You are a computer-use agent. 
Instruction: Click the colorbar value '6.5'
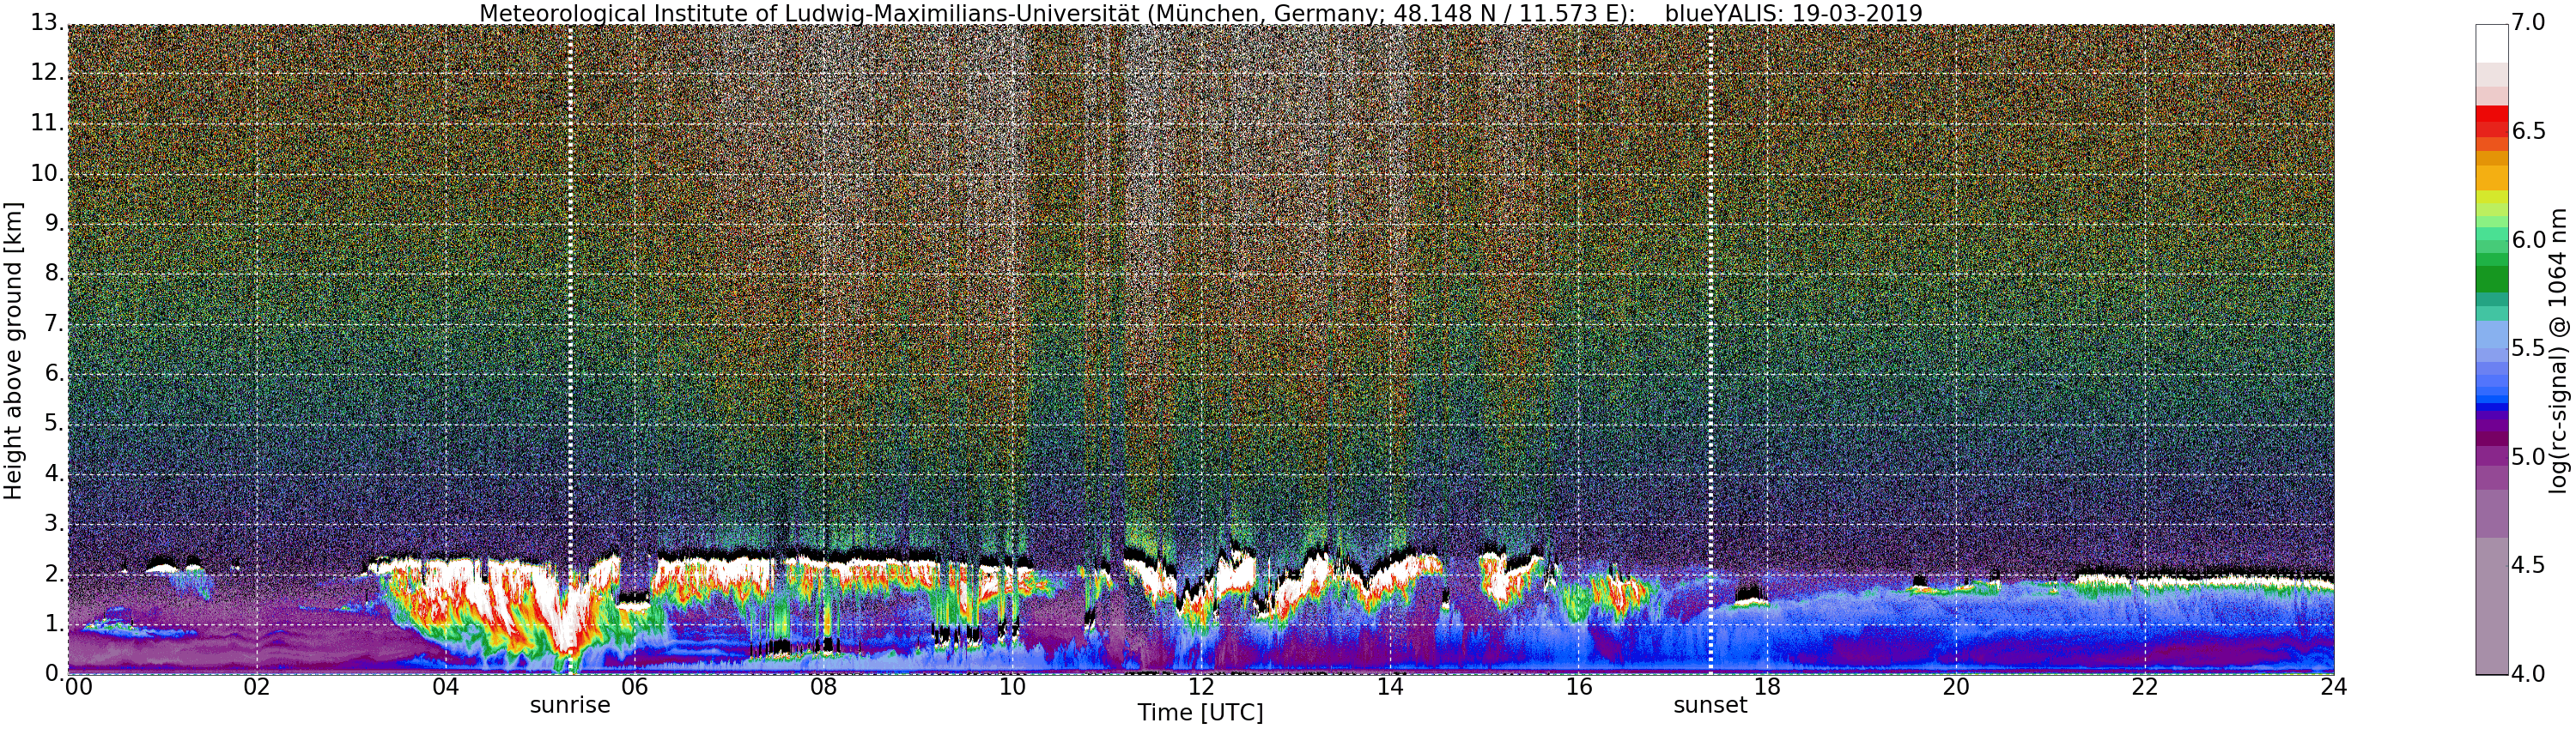2529,131
